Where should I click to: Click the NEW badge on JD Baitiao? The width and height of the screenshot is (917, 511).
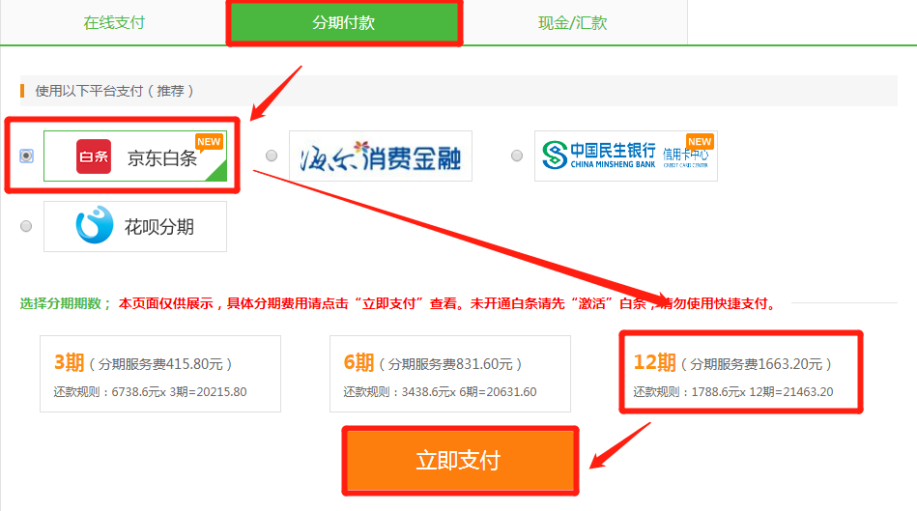click(x=209, y=141)
